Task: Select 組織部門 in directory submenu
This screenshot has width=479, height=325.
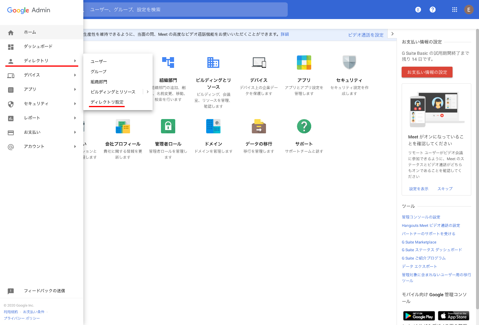Action: pos(99,82)
